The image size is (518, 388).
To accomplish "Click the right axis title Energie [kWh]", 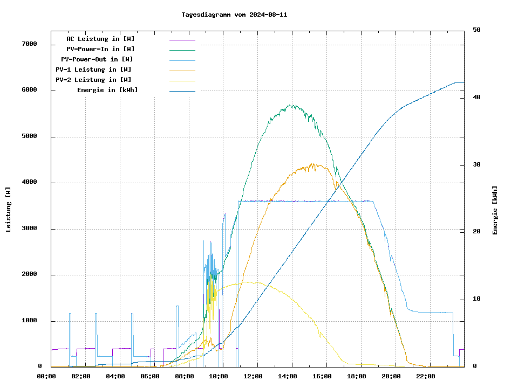I will click(495, 210).
